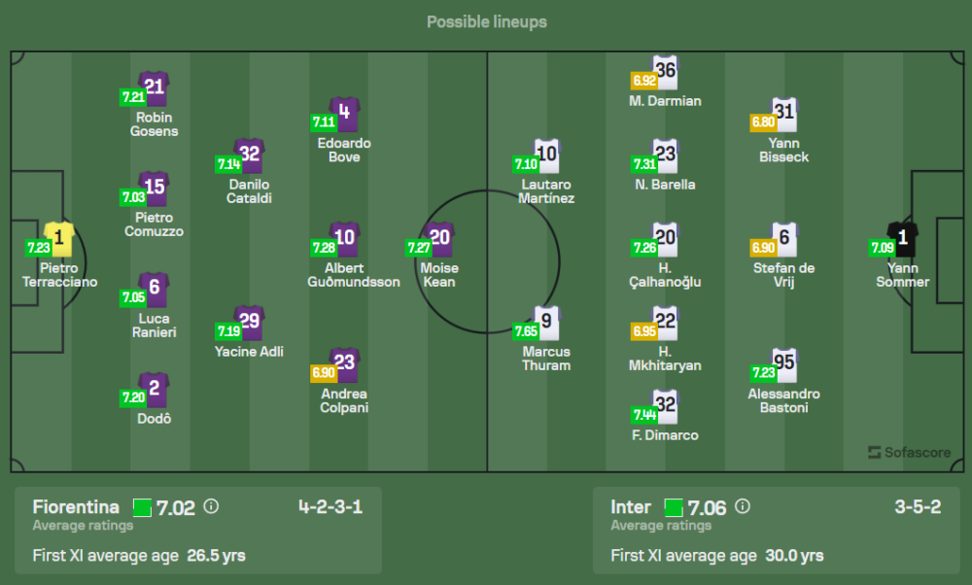Screen dimensions: 972x585
Task: Click Inter's 3-5-2 formation label
Action: 918,506
